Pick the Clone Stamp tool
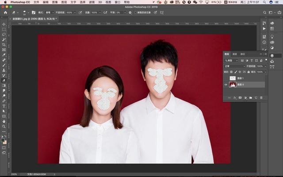 click(4, 70)
